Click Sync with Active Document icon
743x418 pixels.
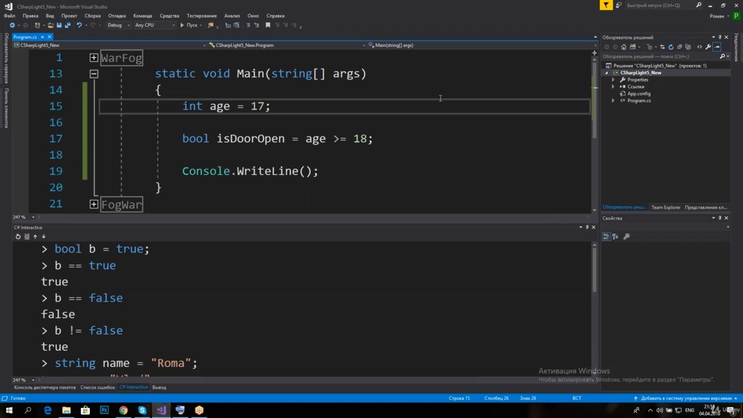point(662,47)
